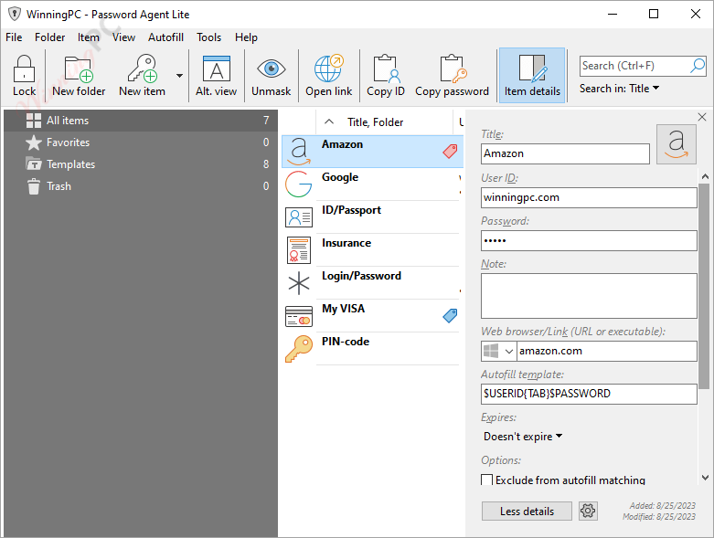The image size is (714, 538).
Task: Click the Less details button
Action: coord(527,512)
